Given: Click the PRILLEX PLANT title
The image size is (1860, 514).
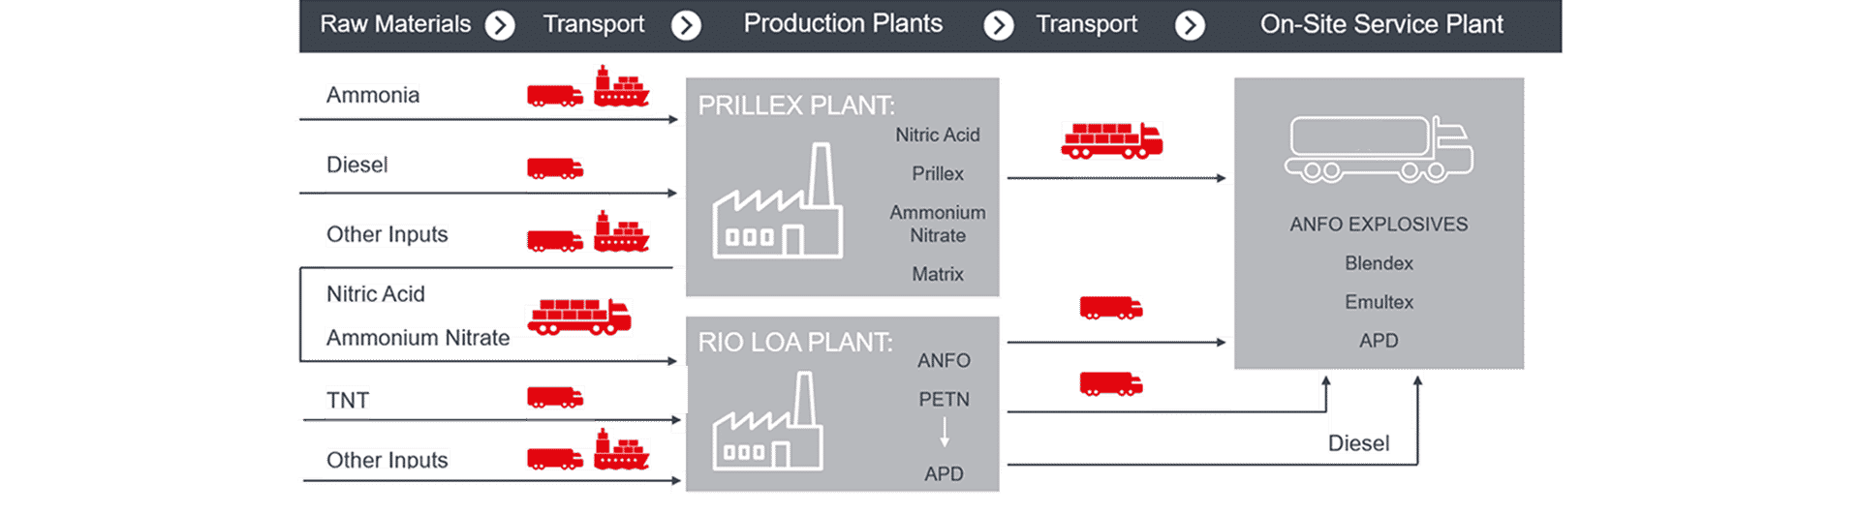Looking at the screenshot, I should click(x=796, y=106).
